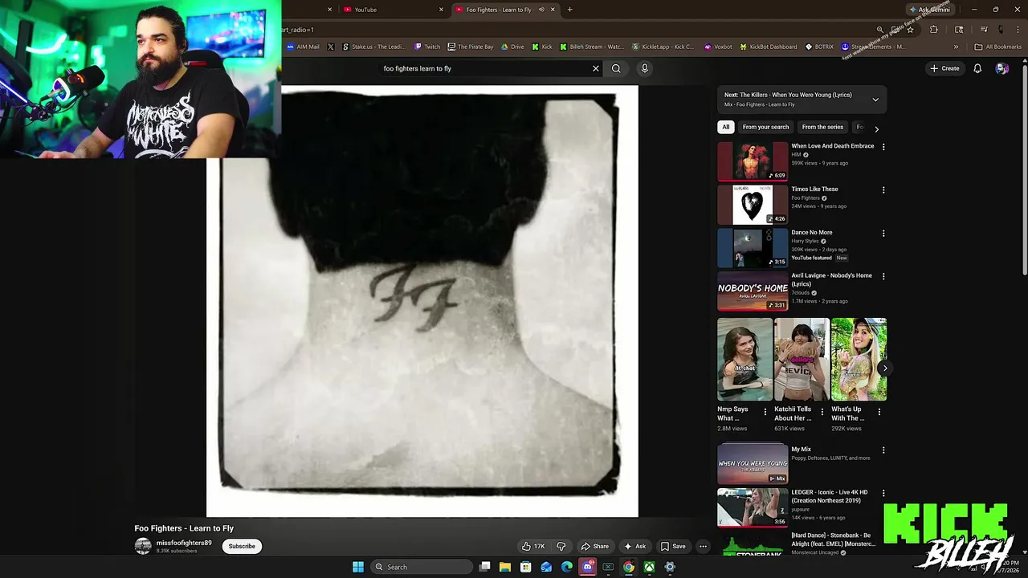Like the video with 17K likes
Image resolution: width=1028 pixels, height=578 pixels.
click(x=532, y=546)
